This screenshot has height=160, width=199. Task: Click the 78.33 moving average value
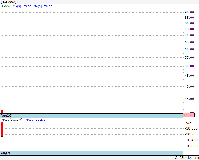48,6
